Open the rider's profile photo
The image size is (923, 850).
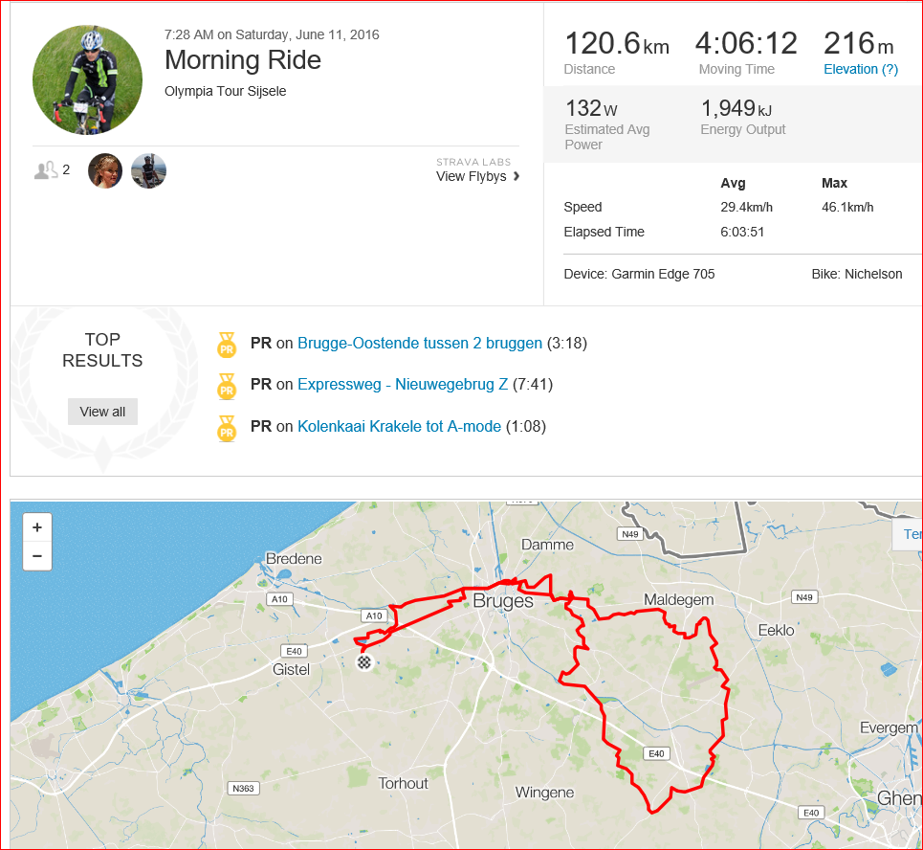pos(87,80)
